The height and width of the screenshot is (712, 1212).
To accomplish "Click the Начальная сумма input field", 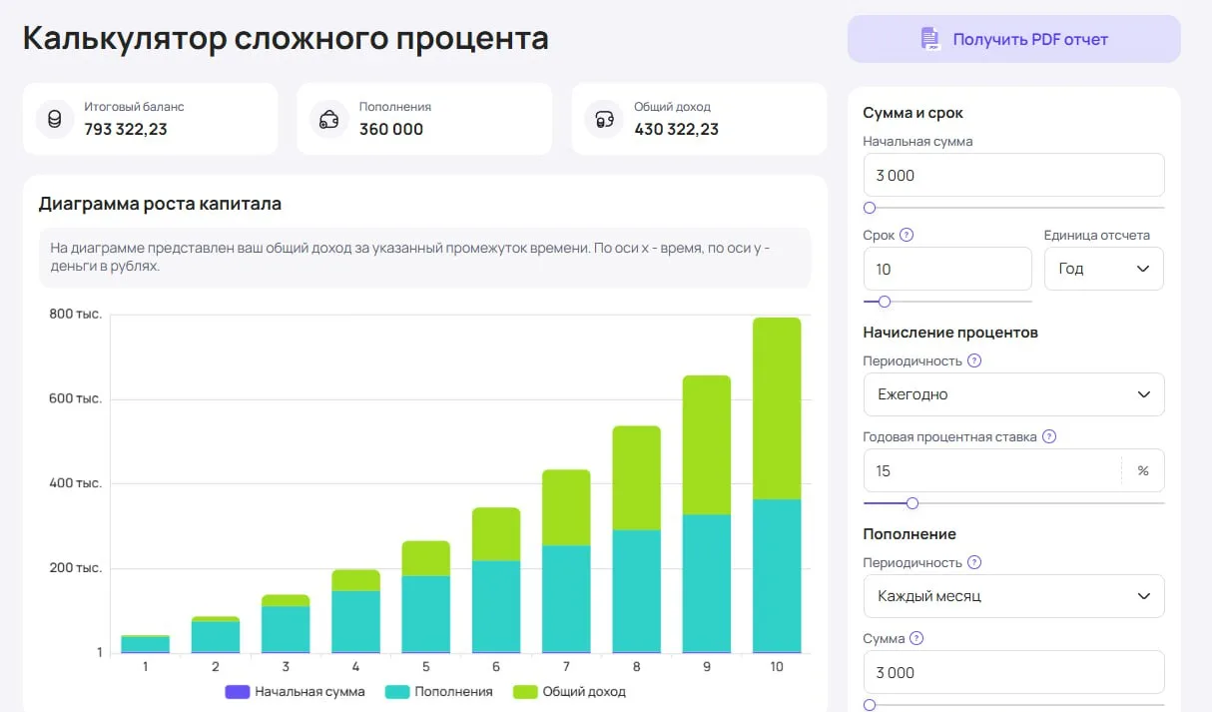I will [1013, 175].
